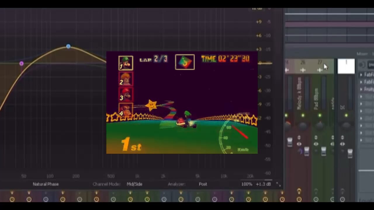
Task: Click Mario's third-place rank portrait
Action: pyautogui.click(x=126, y=94)
